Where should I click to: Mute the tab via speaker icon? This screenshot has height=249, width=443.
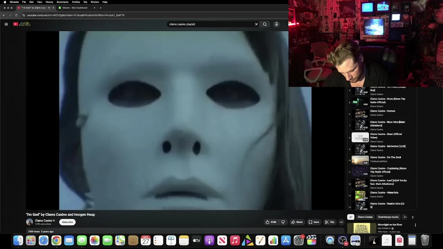tap(49, 8)
